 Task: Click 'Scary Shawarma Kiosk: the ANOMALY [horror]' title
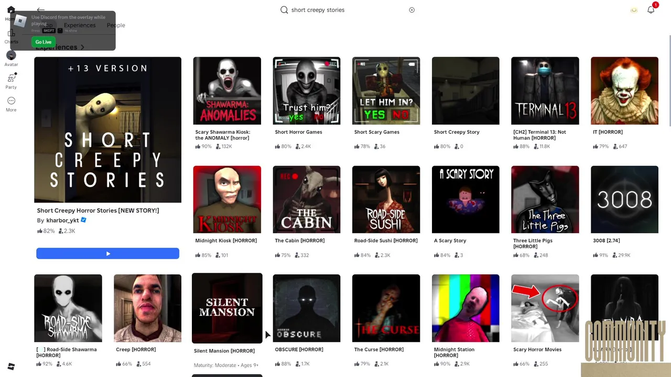223,135
